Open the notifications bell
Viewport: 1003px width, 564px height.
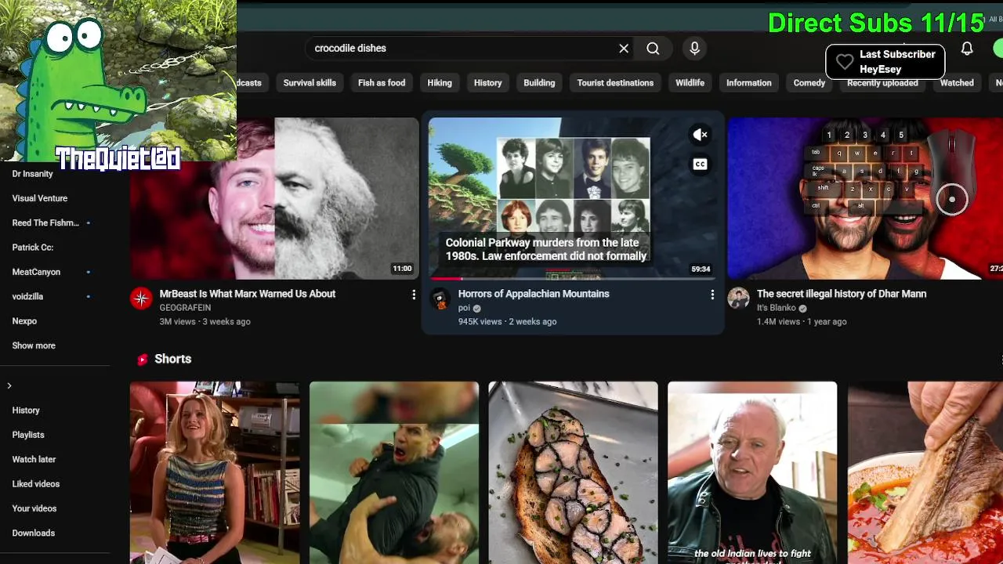point(967,49)
